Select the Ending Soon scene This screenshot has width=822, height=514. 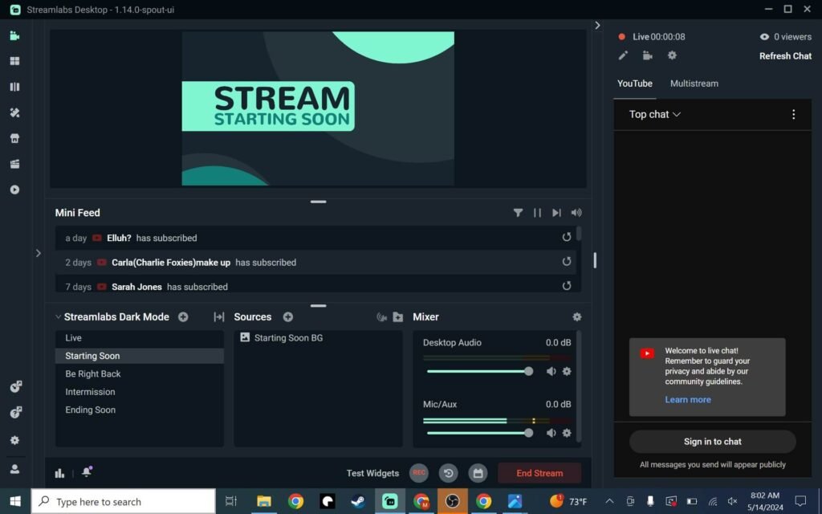pos(140,410)
